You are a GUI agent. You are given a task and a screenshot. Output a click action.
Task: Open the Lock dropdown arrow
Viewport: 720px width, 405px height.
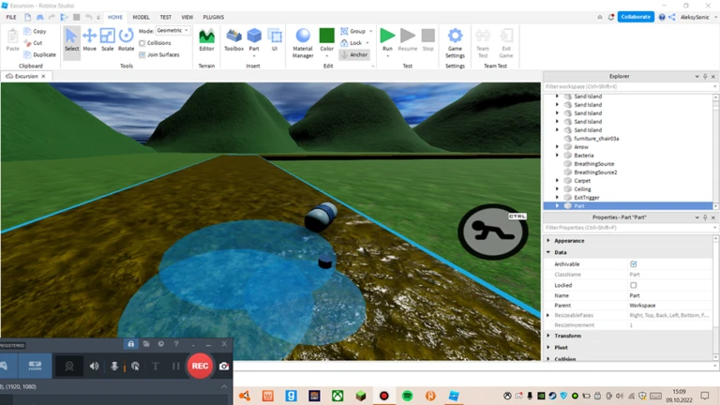pyautogui.click(x=367, y=43)
